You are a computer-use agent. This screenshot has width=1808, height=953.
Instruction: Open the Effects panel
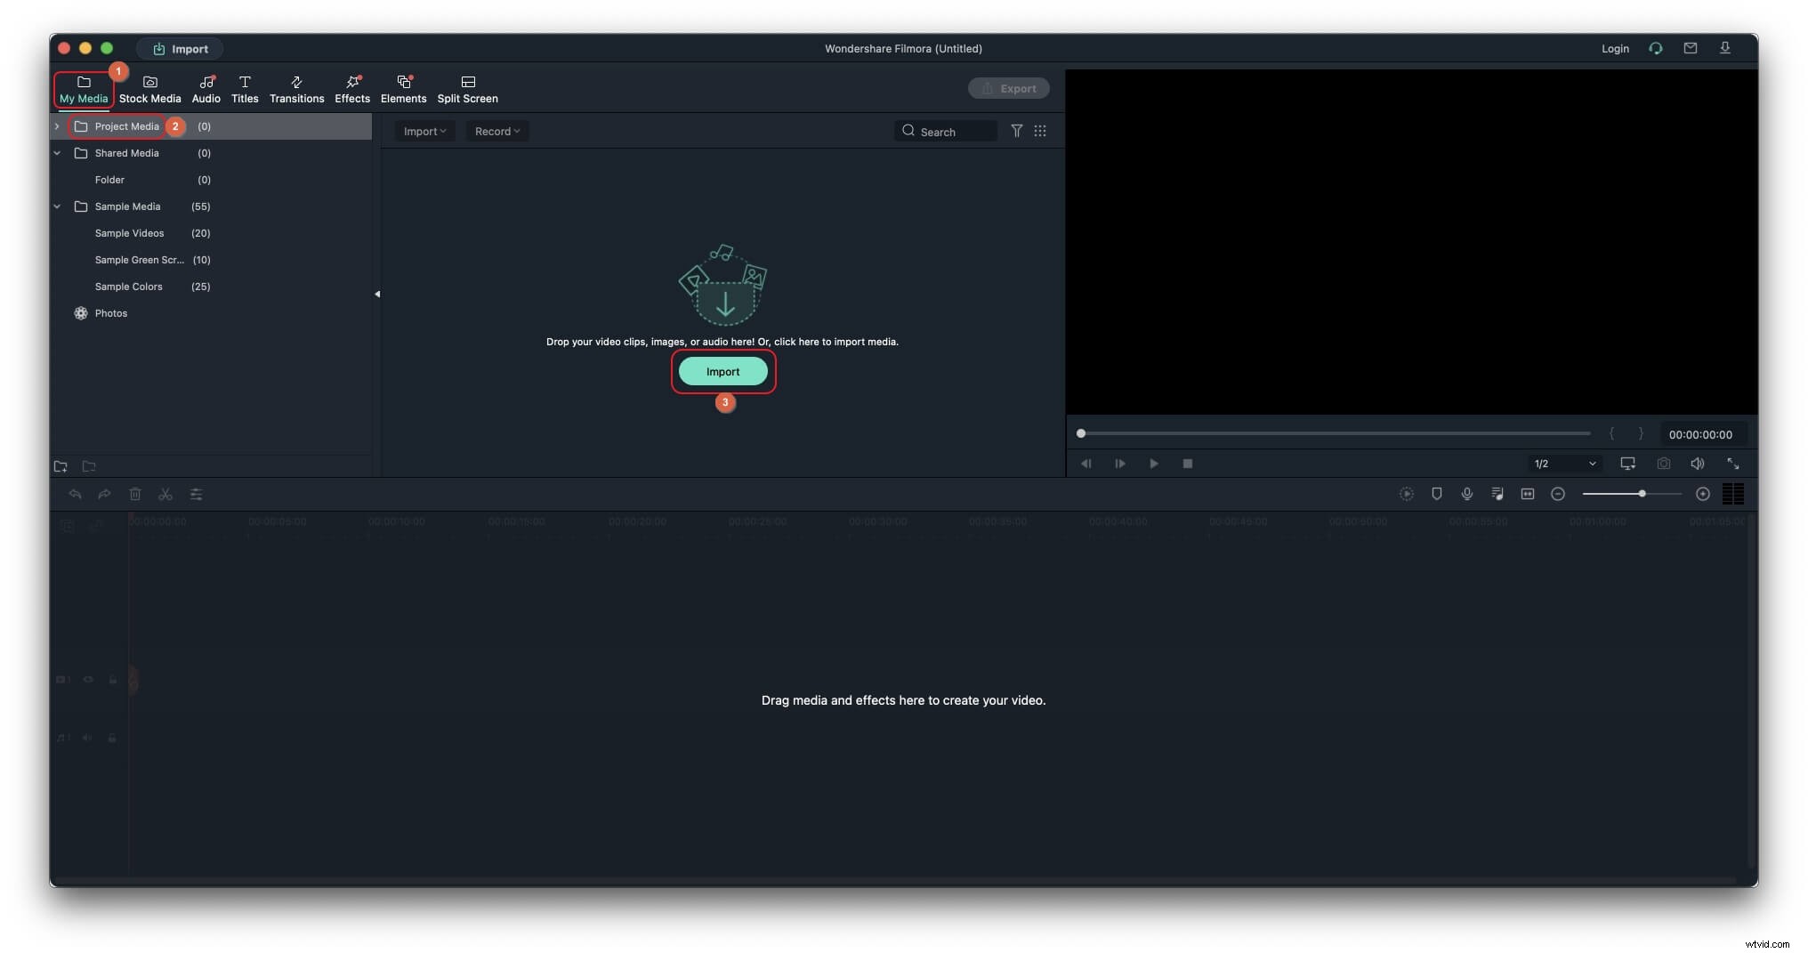[x=351, y=88]
